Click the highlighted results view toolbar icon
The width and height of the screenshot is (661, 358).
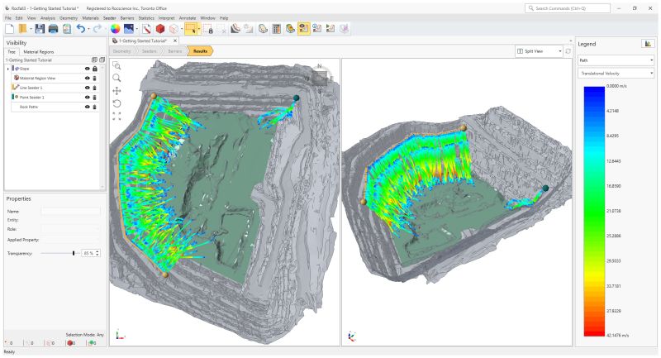[x=303, y=29]
